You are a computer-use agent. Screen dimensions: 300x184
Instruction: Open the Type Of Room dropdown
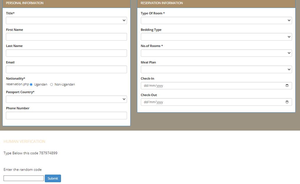pyautogui.click(x=216, y=21)
